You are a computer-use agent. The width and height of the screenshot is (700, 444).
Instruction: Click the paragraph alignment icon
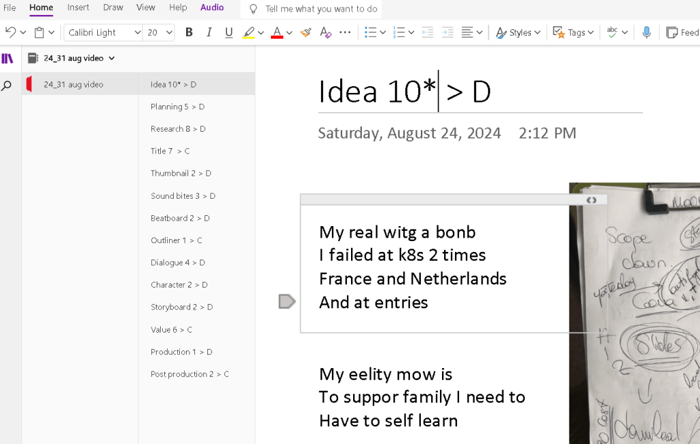click(467, 32)
